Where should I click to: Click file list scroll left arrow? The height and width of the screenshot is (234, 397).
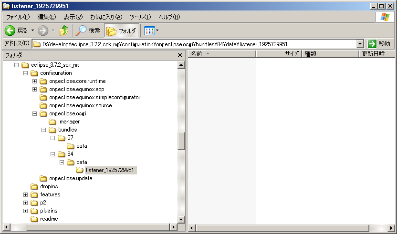click(x=192, y=228)
